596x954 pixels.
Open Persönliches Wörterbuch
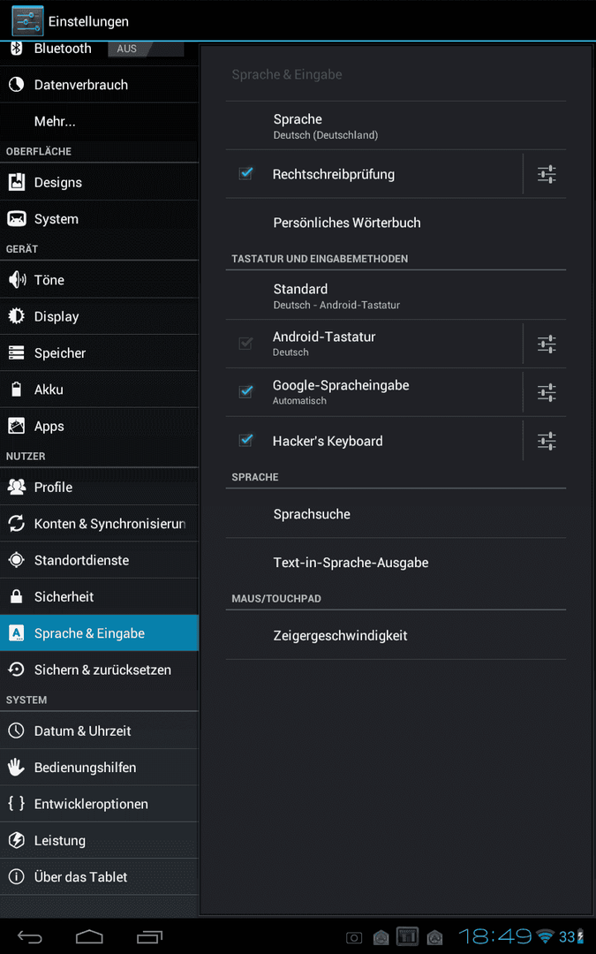click(396, 223)
